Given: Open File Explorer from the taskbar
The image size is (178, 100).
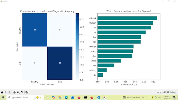Looking at the screenshot, I should tap(60, 97).
